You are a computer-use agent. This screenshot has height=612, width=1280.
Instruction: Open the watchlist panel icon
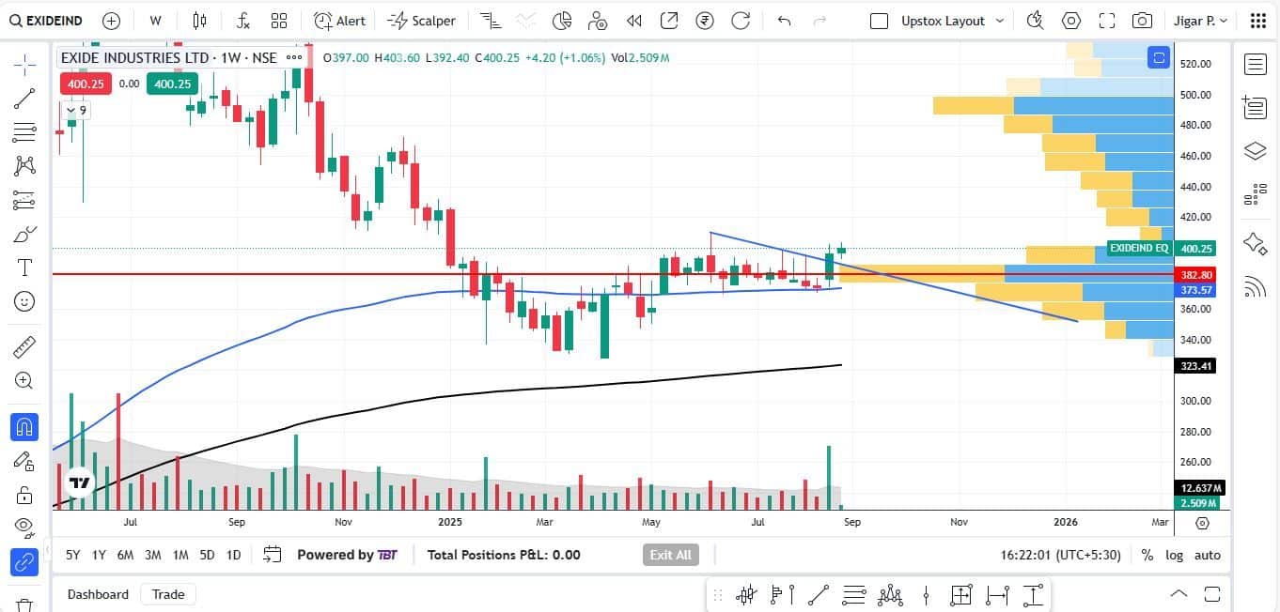1256,64
